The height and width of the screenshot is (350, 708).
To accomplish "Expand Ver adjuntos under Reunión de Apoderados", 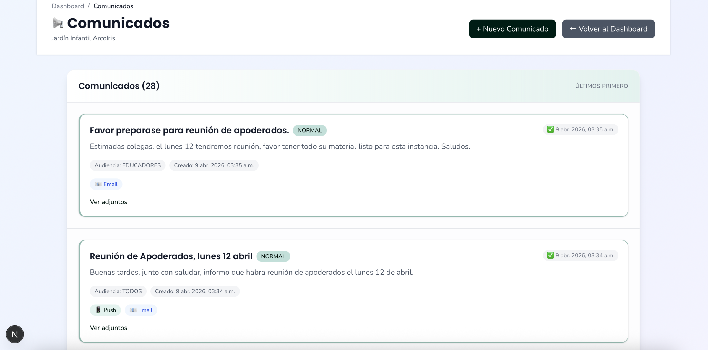I will (x=108, y=328).
